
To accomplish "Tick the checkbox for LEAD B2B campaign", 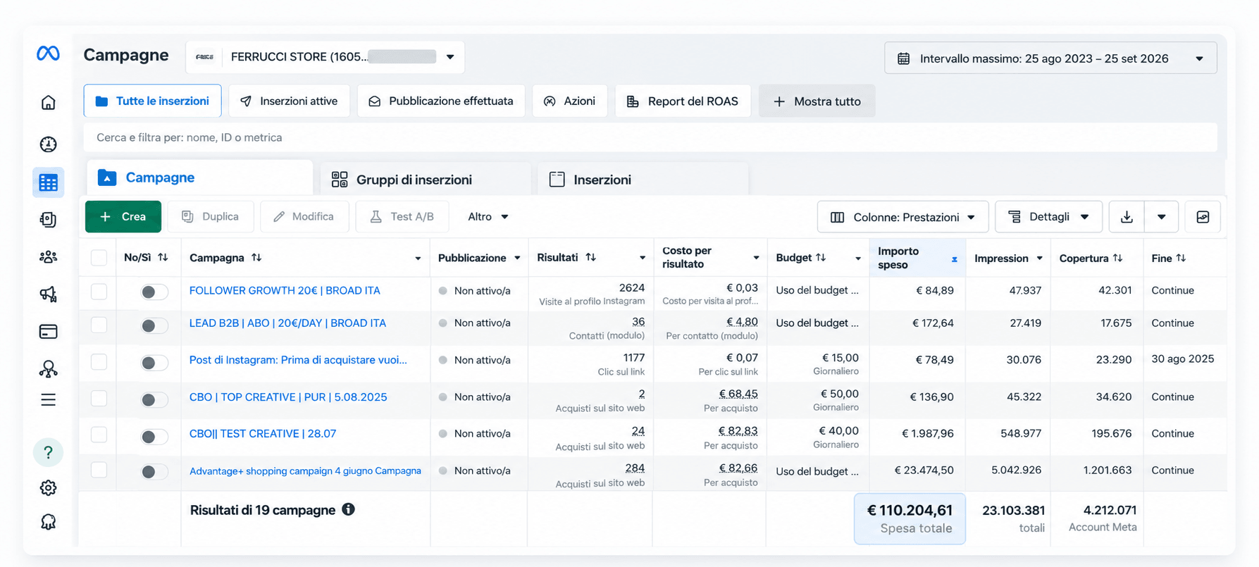I will pyautogui.click(x=99, y=324).
